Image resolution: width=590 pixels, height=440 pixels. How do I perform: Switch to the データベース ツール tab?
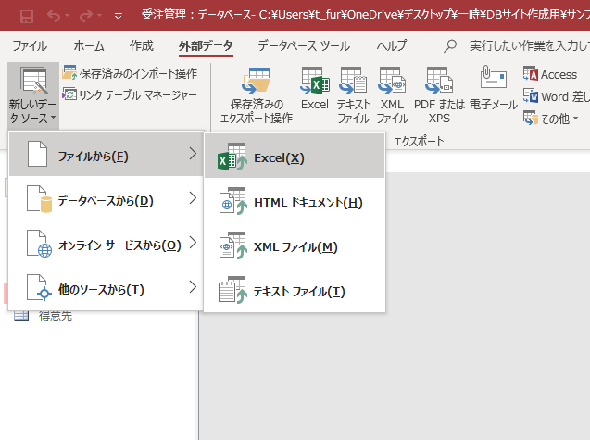(x=303, y=44)
